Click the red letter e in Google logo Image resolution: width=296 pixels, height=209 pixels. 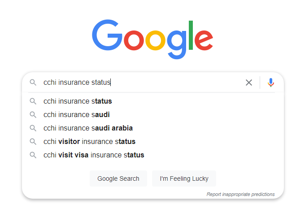coord(204,40)
